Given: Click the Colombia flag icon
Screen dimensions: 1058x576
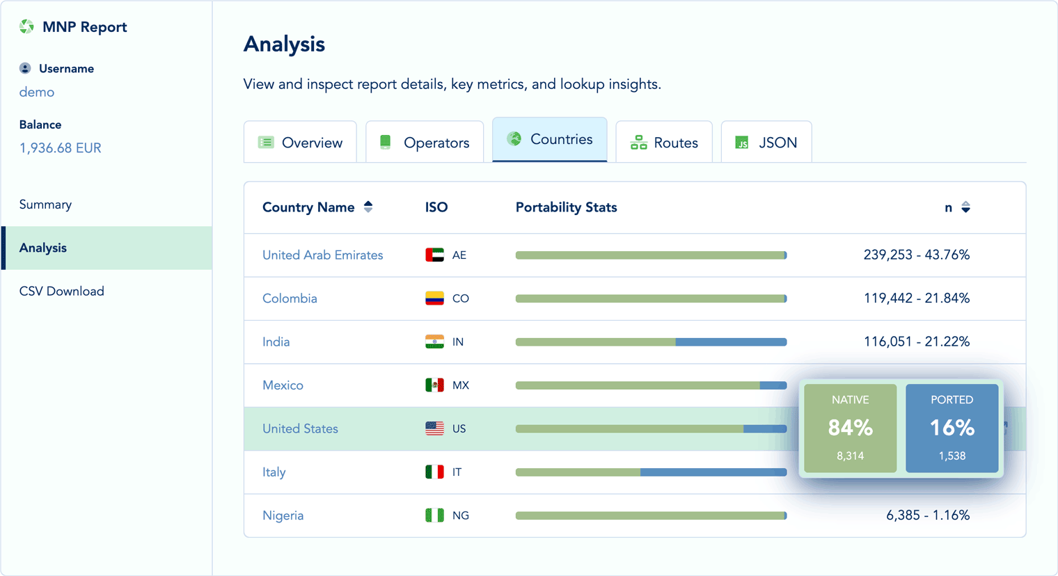Looking at the screenshot, I should pyautogui.click(x=434, y=298).
